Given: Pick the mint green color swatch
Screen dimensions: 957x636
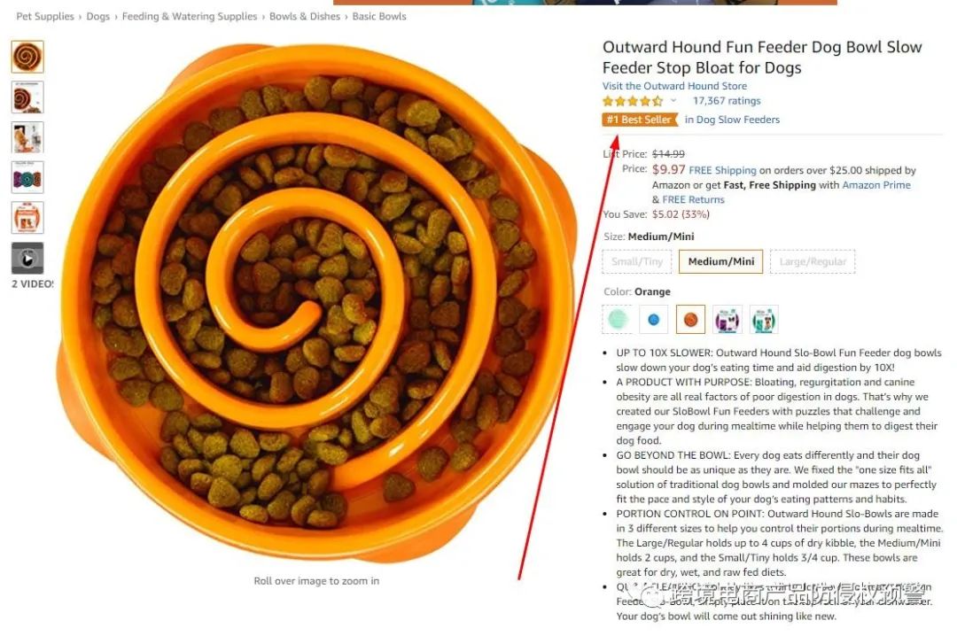Looking at the screenshot, I should click(x=617, y=319).
